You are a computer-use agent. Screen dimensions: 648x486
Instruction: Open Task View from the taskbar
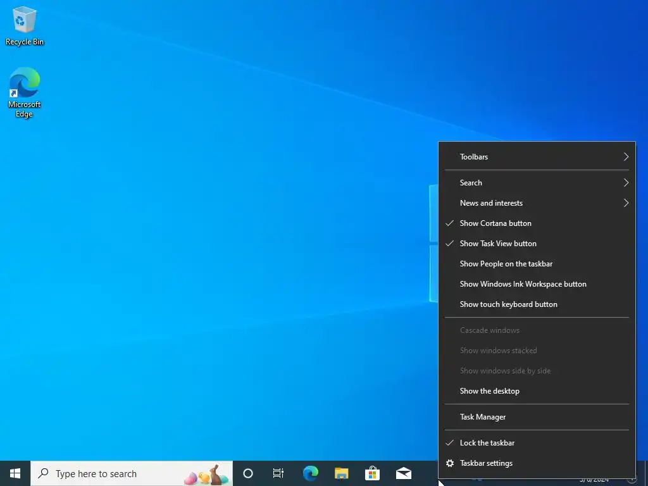click(x=278, y=473)
